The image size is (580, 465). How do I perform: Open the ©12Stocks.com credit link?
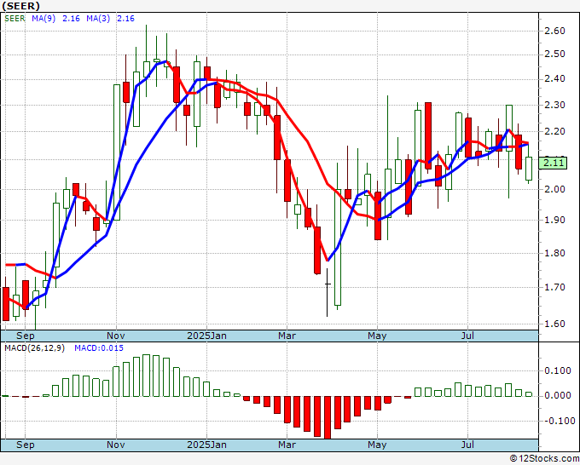click(x=544, y=459)
